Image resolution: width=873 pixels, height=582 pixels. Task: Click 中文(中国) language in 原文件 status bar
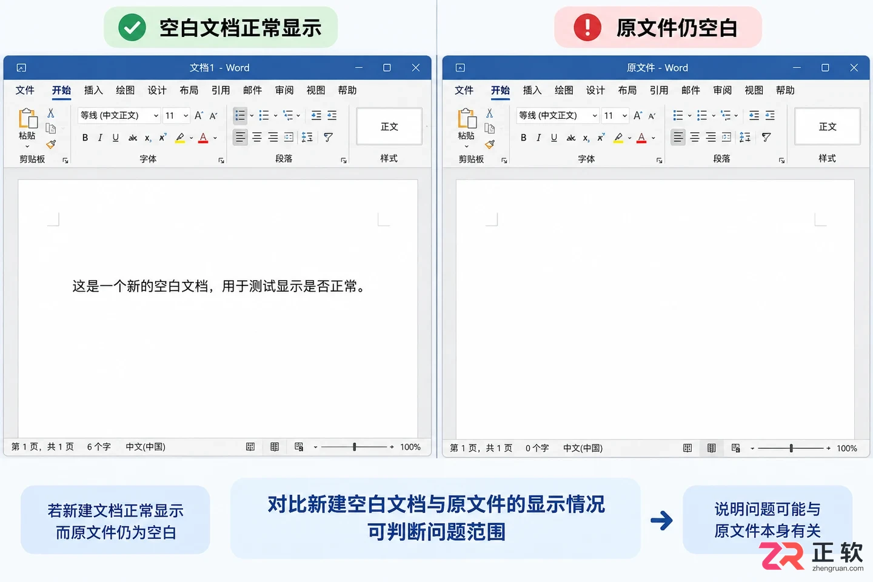(583, 448)
